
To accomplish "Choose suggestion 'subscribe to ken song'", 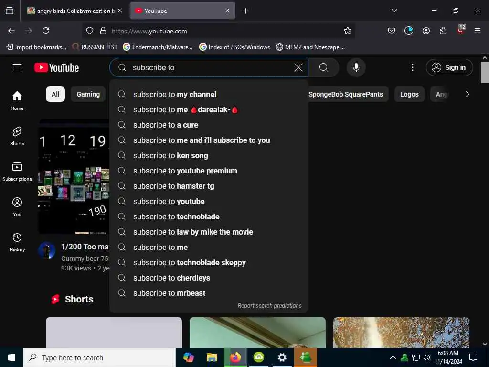I will tap(209, 155).
